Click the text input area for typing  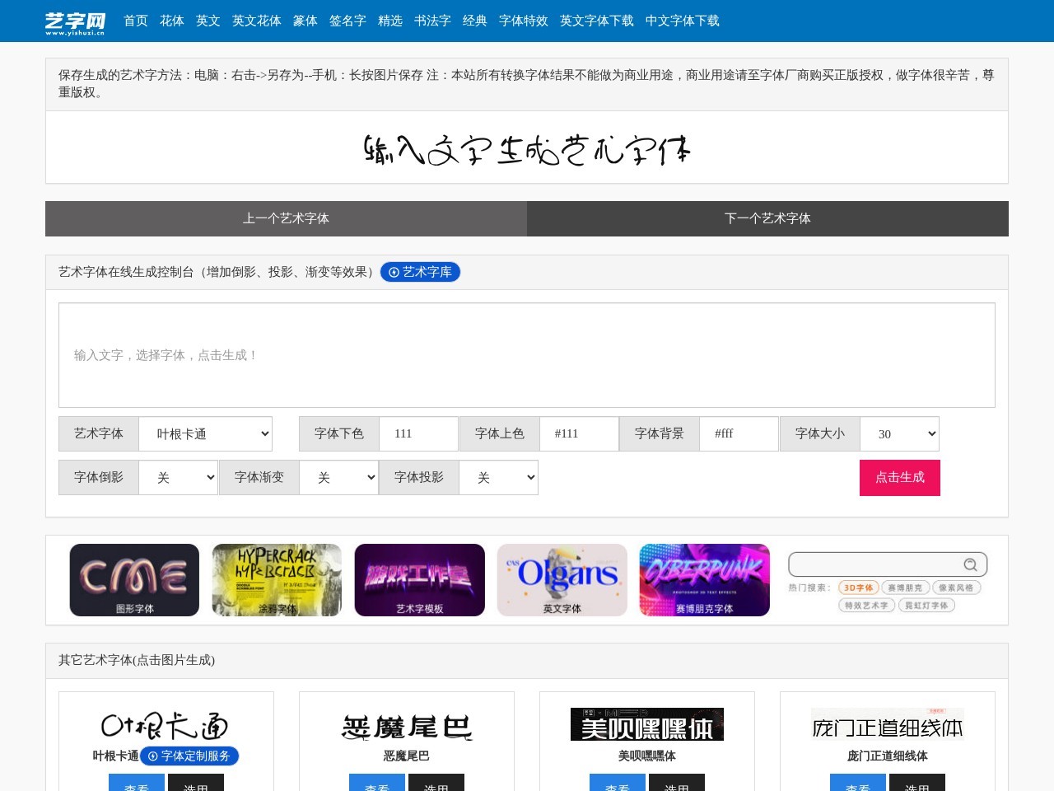[526, 355]
